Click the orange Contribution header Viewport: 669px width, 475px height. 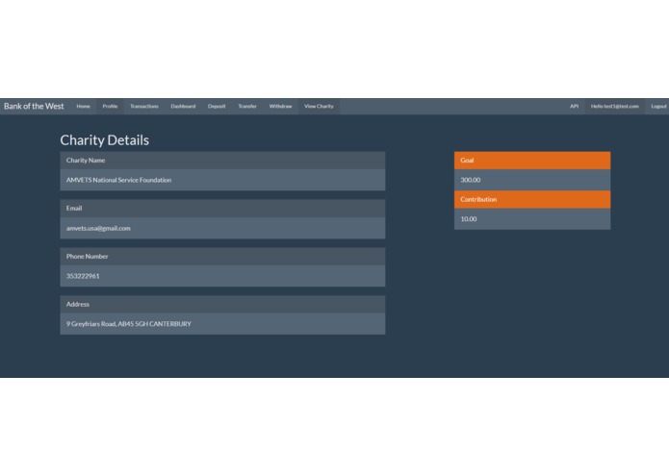(532, 199)
